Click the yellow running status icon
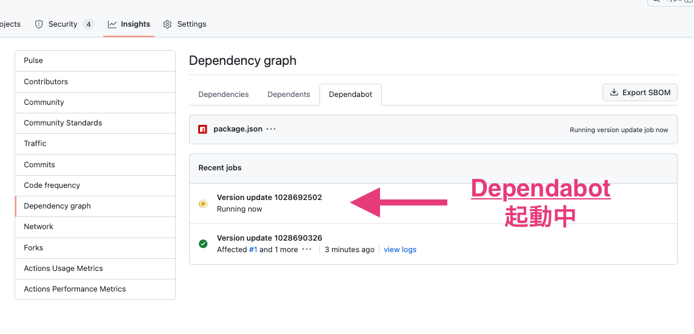The height and width of the screenshot is (334, 694). click(x=203, y=204)
